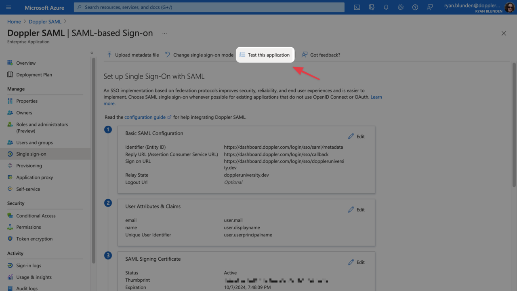Image resolution: width=517 pixels, height=291 pixels.
Task: Click Microsoft Azure logo text
Action: click(x=44, y=7)
